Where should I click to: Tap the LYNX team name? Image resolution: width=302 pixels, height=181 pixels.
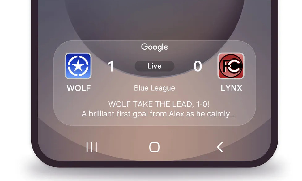pos(231,88)
